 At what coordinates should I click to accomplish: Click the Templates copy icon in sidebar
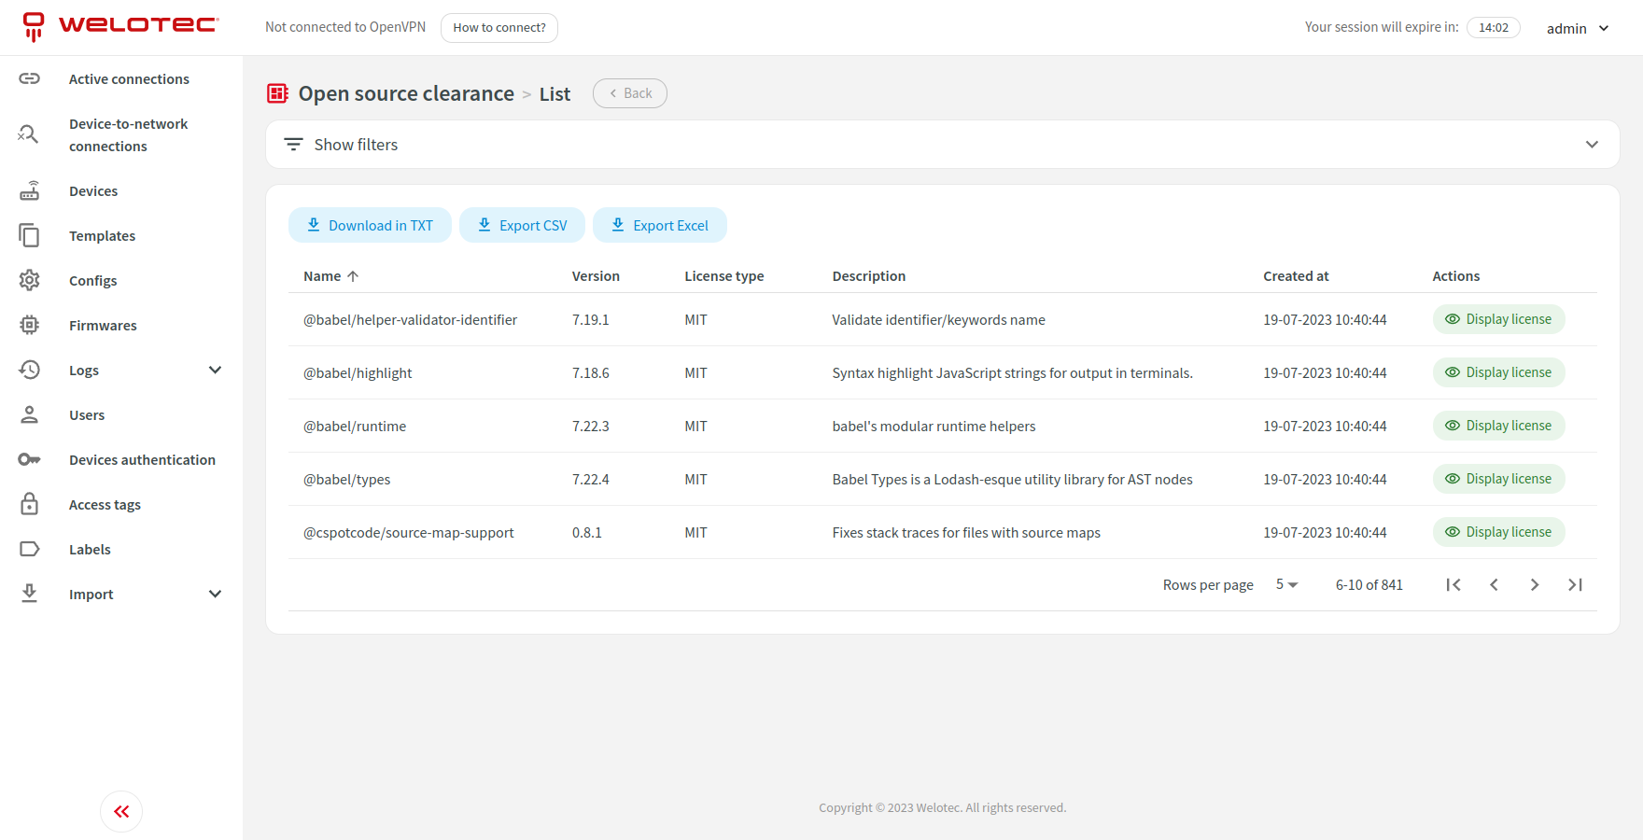(30, 235)
